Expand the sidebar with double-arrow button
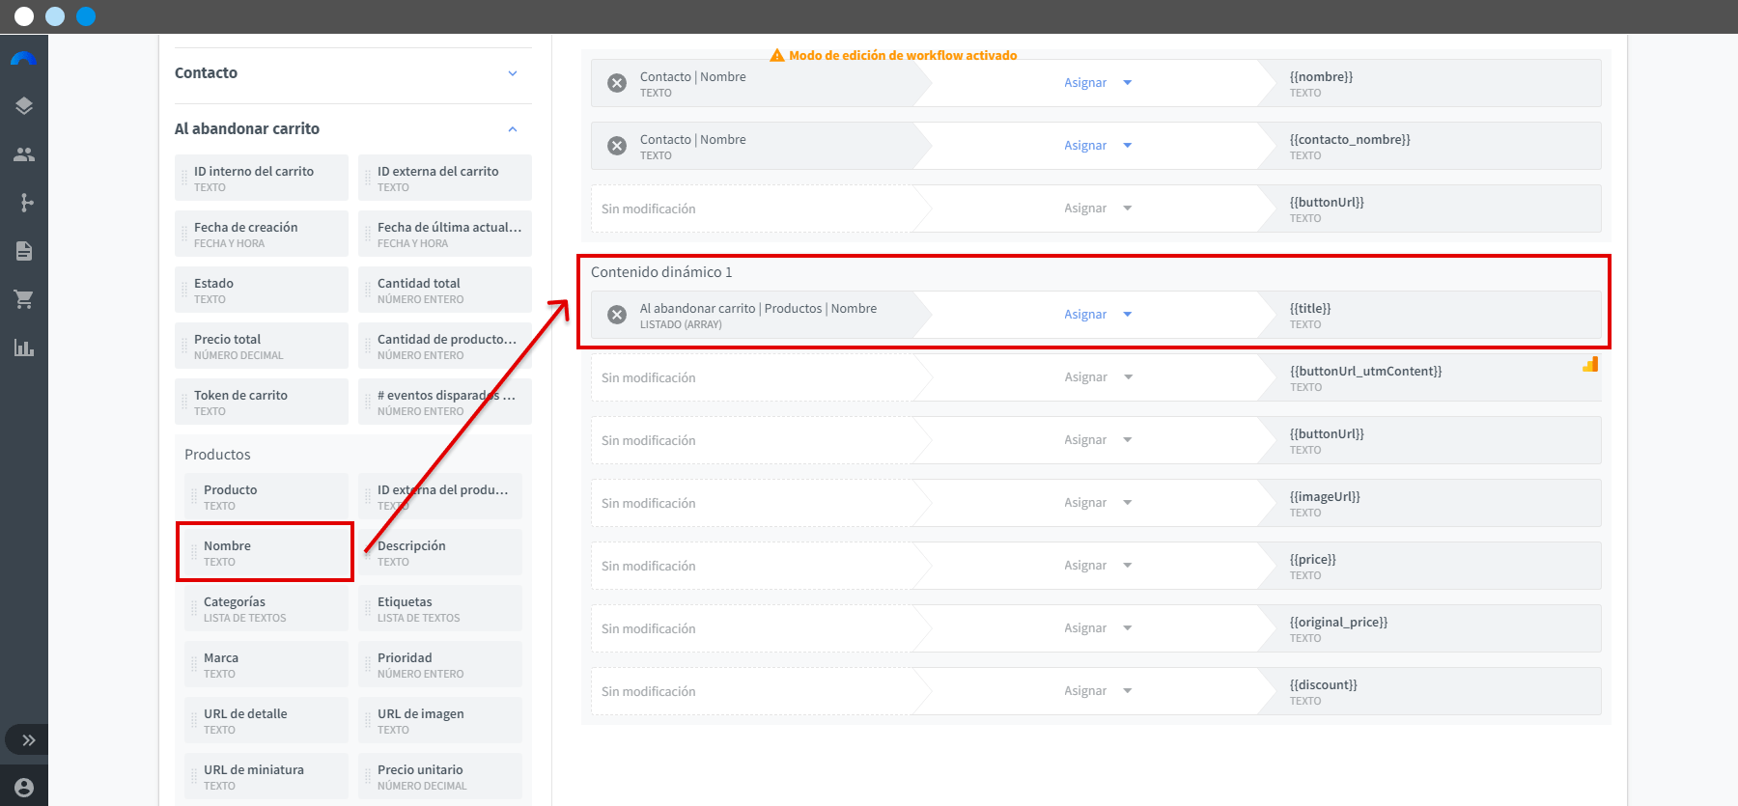Viewport: 1738px width, 806px height. point(29,740)
